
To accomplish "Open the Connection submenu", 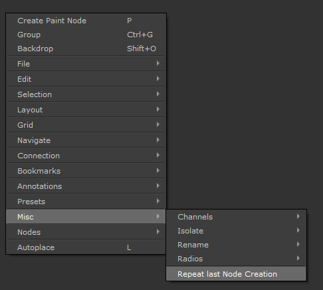I will tap(86, 156).
